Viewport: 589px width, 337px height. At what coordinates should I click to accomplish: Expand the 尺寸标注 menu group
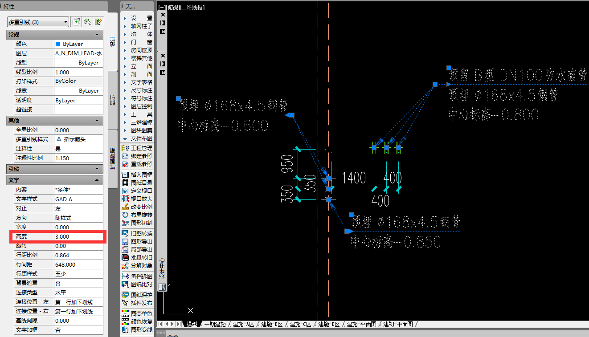(x=137, y=90)
